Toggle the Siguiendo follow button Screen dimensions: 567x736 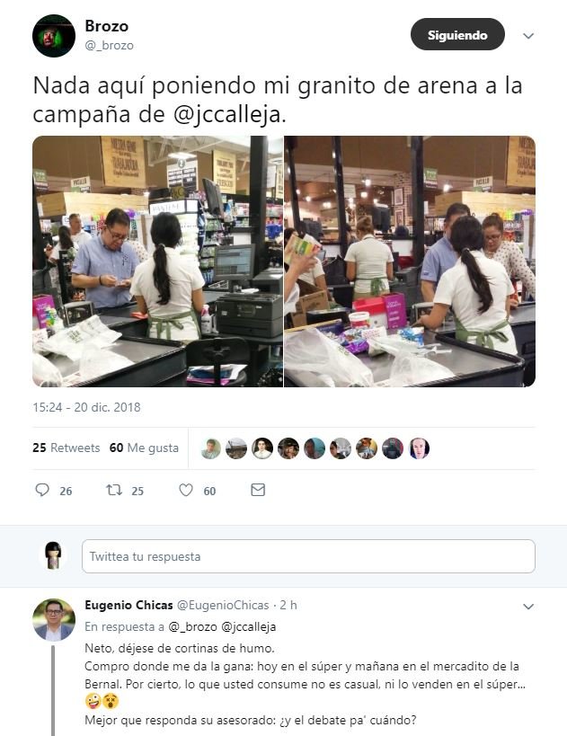pos(457,34)
